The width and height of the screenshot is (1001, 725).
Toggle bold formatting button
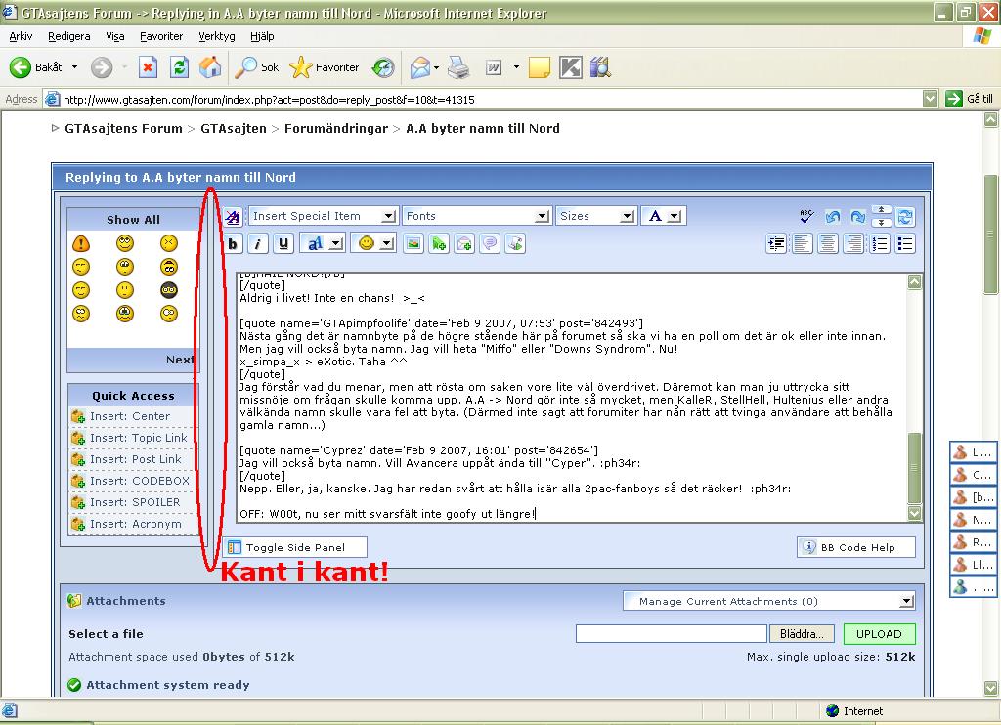pyautogui.click(x=233, y=244)
